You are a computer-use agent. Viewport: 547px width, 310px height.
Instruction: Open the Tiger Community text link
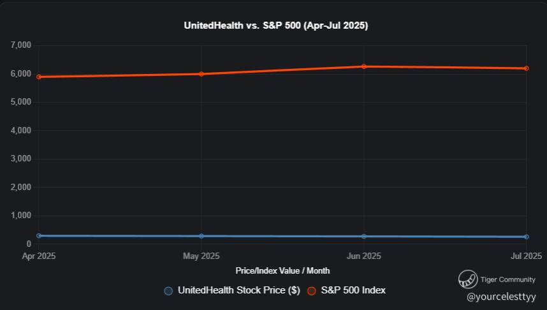(507, 279)
